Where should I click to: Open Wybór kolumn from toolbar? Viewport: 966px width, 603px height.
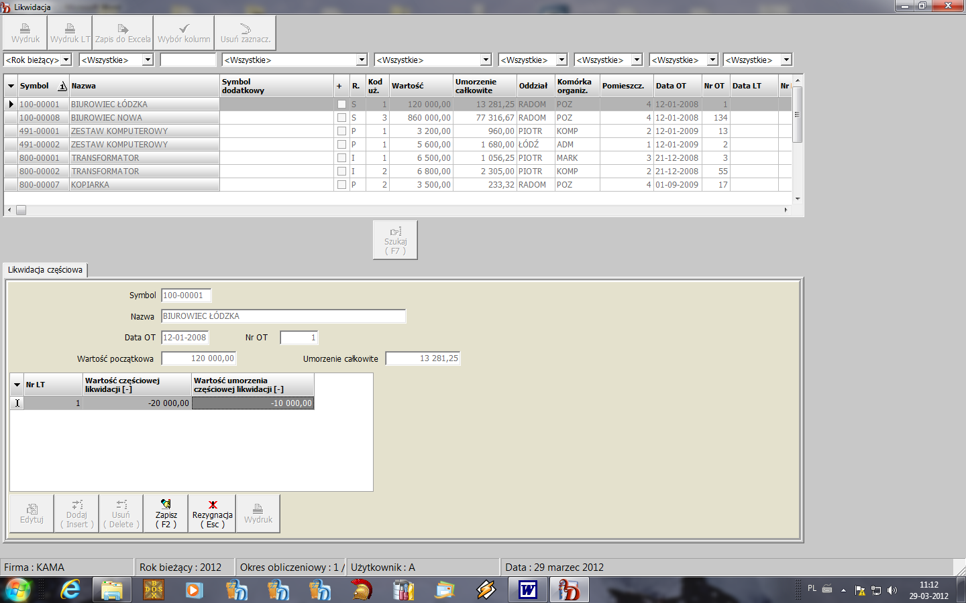pyautogui.click(x=184, y=33)
